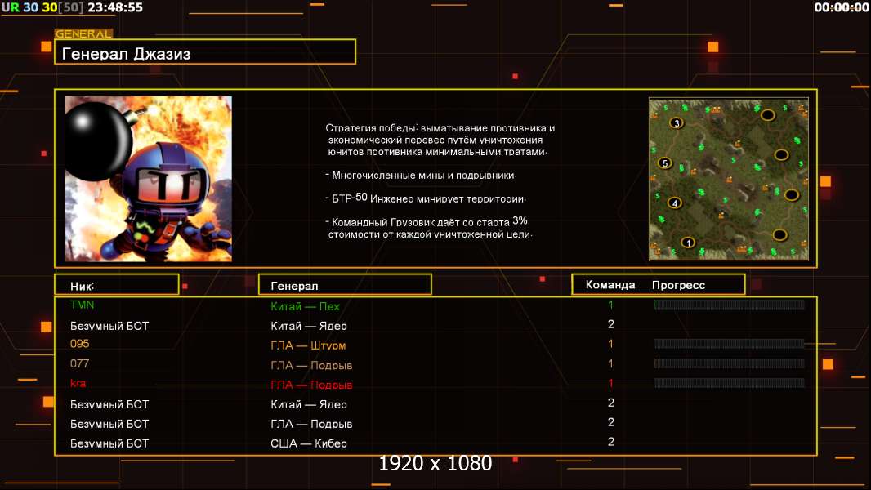Click team number 2 in the 'США — Кибер' row
This screenshot has height=490, width=871.
click(610, 442)
